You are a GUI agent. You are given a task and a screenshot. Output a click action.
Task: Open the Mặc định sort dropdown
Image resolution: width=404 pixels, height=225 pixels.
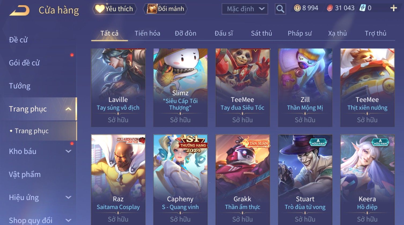point(245,9)
